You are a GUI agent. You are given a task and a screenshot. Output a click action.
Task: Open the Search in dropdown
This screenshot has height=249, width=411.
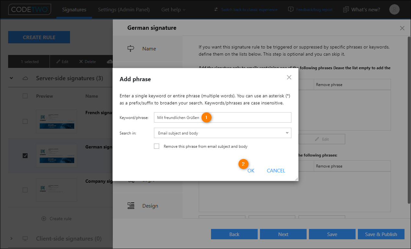tap(223, 133)
